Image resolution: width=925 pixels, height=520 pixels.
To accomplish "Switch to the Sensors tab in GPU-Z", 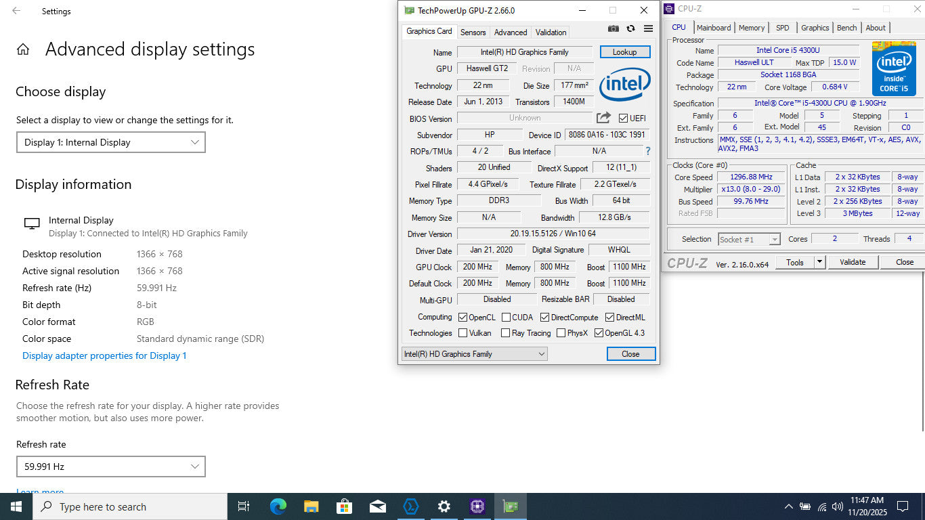I will pyautogui.click(x=473, y=32).
